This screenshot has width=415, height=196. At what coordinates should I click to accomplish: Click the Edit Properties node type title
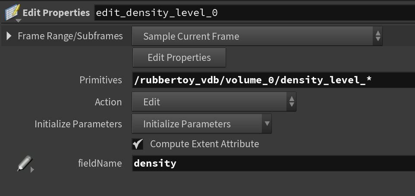[x=56, y=13]
